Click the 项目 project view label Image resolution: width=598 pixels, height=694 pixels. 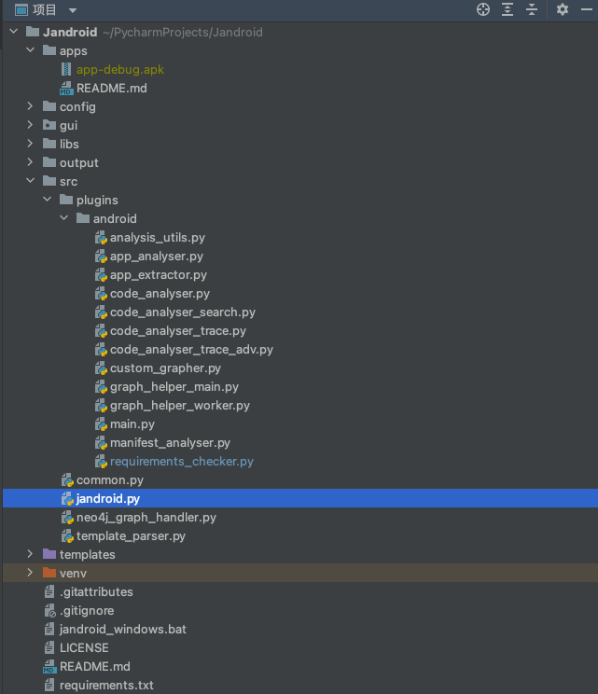click(44, 9)
